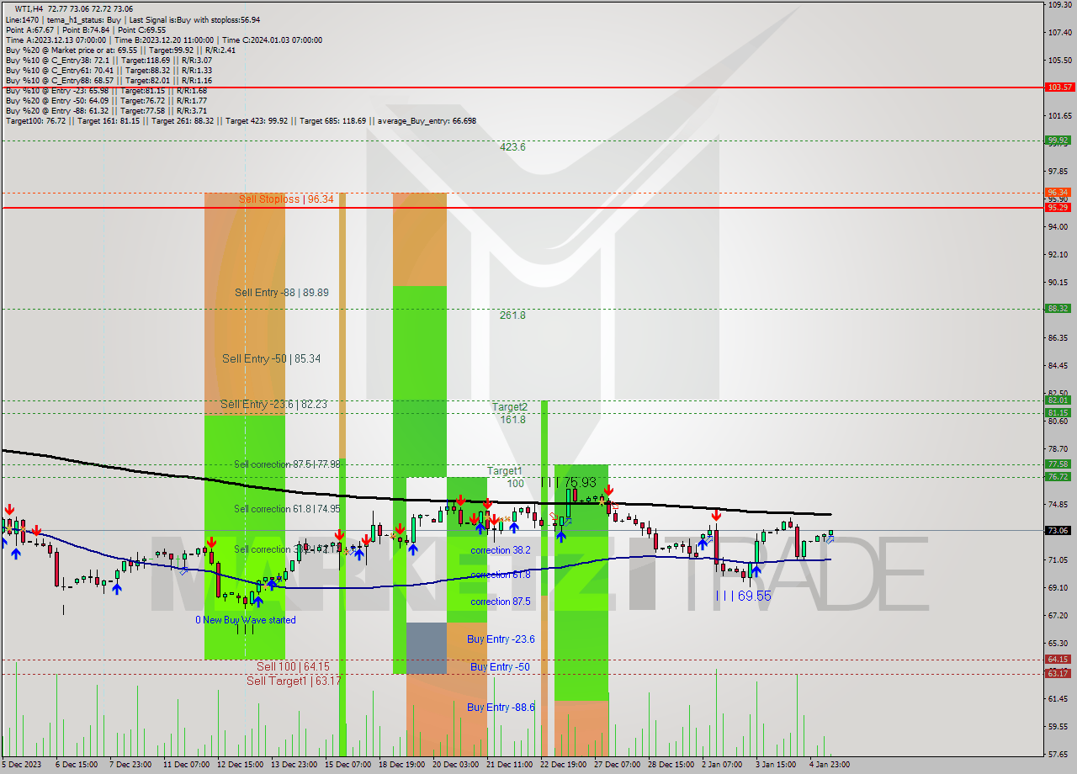Select the 423.6 Fibonacci level label
1077x774 pixels.
[512, 147]
